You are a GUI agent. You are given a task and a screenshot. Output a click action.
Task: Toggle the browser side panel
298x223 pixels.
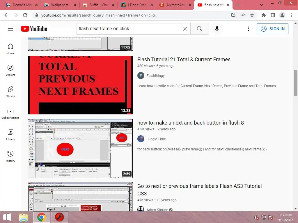pos(273,15)
